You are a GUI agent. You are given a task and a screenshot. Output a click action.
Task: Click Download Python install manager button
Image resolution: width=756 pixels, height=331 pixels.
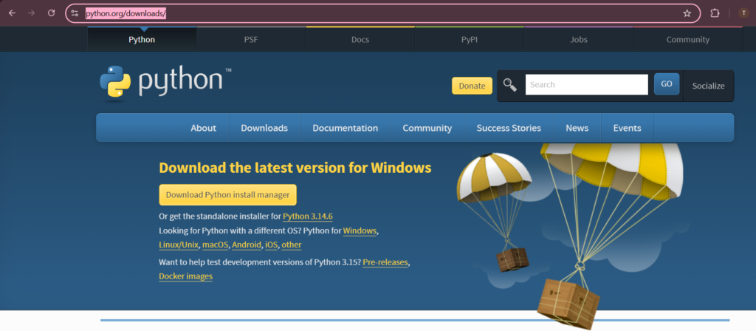click(x=227, y=195)
